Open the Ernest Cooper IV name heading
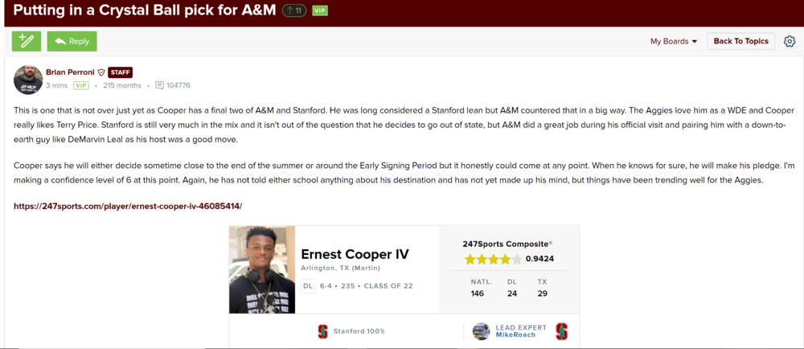This screenshot has width=804, height=349. coord(355,254)
